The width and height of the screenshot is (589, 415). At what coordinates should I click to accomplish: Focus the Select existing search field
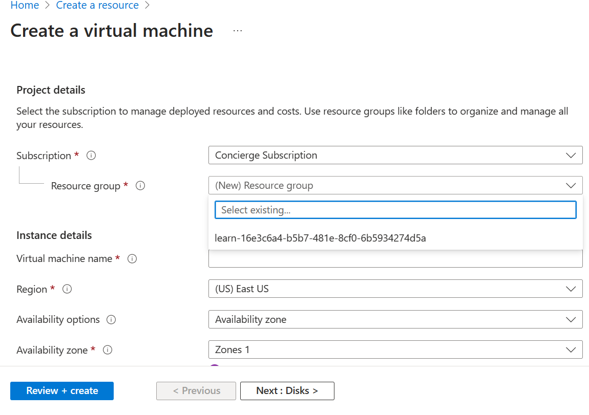click(x=395, y=210)
